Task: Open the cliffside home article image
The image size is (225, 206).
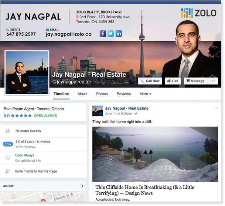Action: [x=155, y=154]
